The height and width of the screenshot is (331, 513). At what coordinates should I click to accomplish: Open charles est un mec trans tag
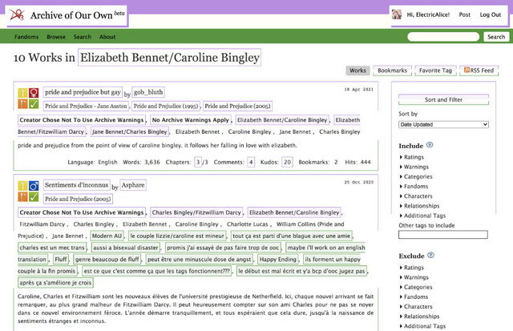click(x=52, y=248)
